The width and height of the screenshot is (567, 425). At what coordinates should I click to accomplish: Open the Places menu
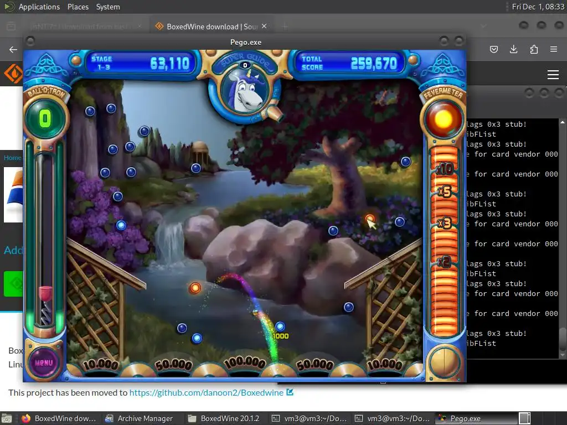click(x=78, y=7)
